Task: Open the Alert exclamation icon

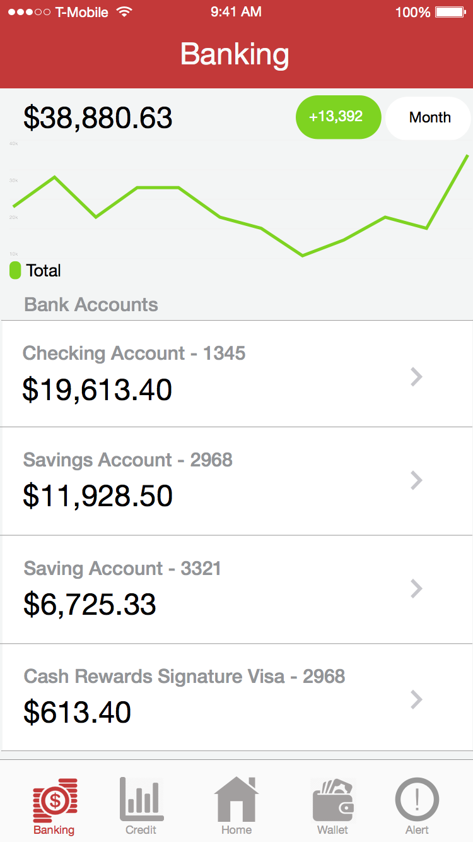Action: click(x=417, y=799)
